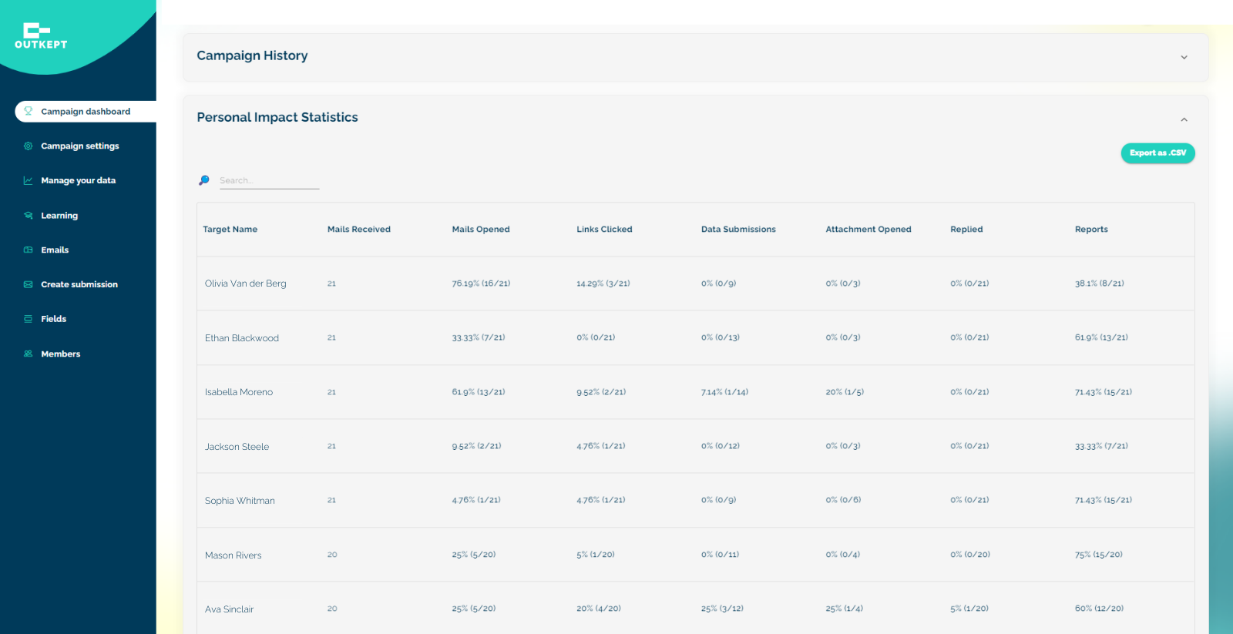
Task: Select Sophia Whitman in the table
Action: [240, 501]
